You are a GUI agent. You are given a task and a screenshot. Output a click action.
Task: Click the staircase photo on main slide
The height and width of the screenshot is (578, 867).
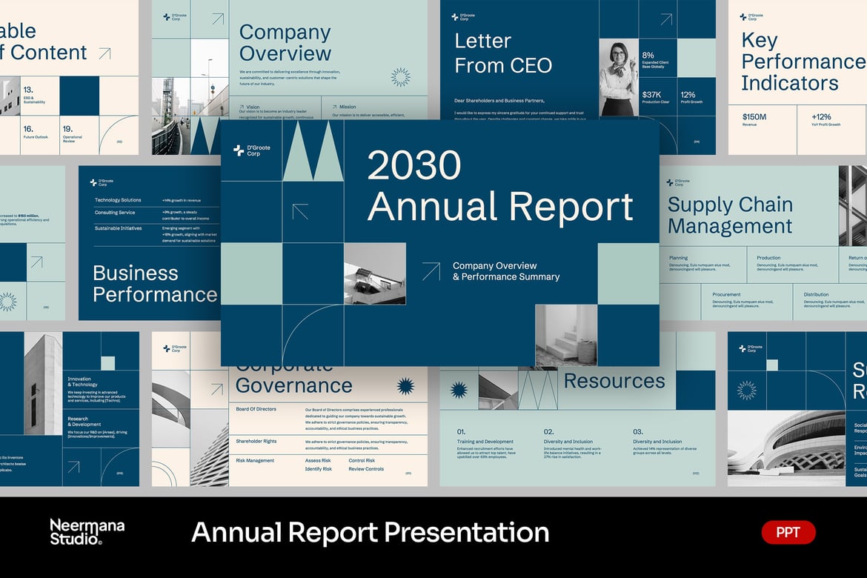pyautogui.click(x=566, y=335)
